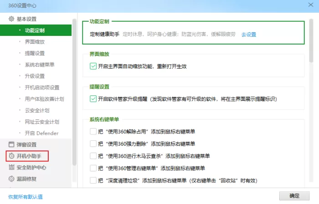Image resolution: width=319 pixels, height=204 pixels.
Task: Open 用户体验改善计划 sidebar entry
Action: tap(44, 99)
